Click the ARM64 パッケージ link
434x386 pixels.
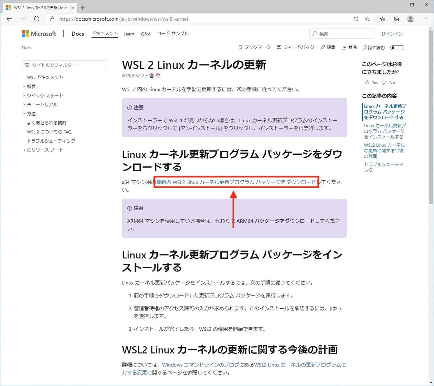pos(258,221)
